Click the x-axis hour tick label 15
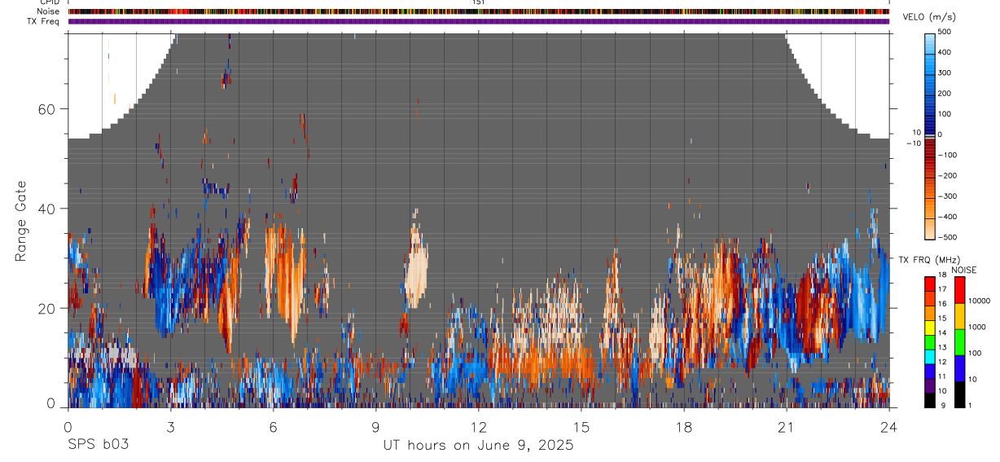Screen dimensions: 1000x462 pos(581,426)
